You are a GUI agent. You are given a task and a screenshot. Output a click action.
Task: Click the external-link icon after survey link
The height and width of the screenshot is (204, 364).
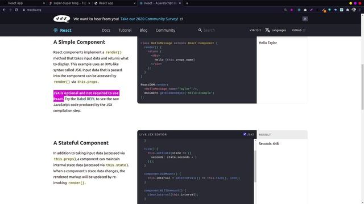pyautogui.click(x=181, y=19)
